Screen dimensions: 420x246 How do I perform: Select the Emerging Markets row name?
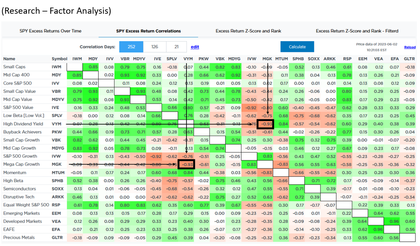[x=21, y=213]
